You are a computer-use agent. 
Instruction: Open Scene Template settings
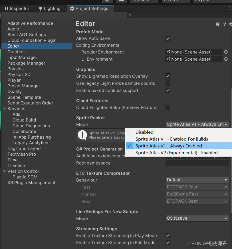coord(24,97)
